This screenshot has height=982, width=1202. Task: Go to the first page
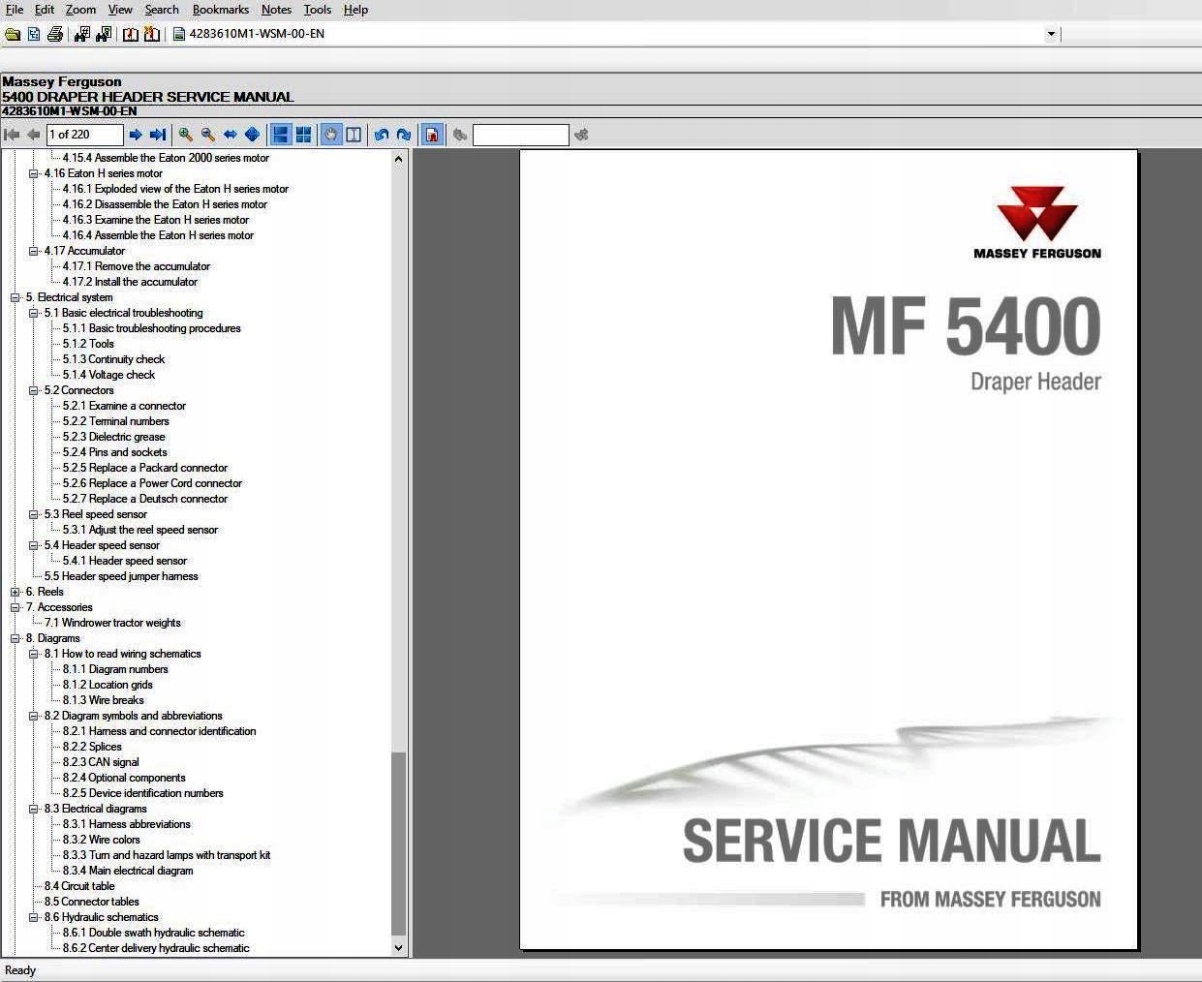[x=12, y=135]
